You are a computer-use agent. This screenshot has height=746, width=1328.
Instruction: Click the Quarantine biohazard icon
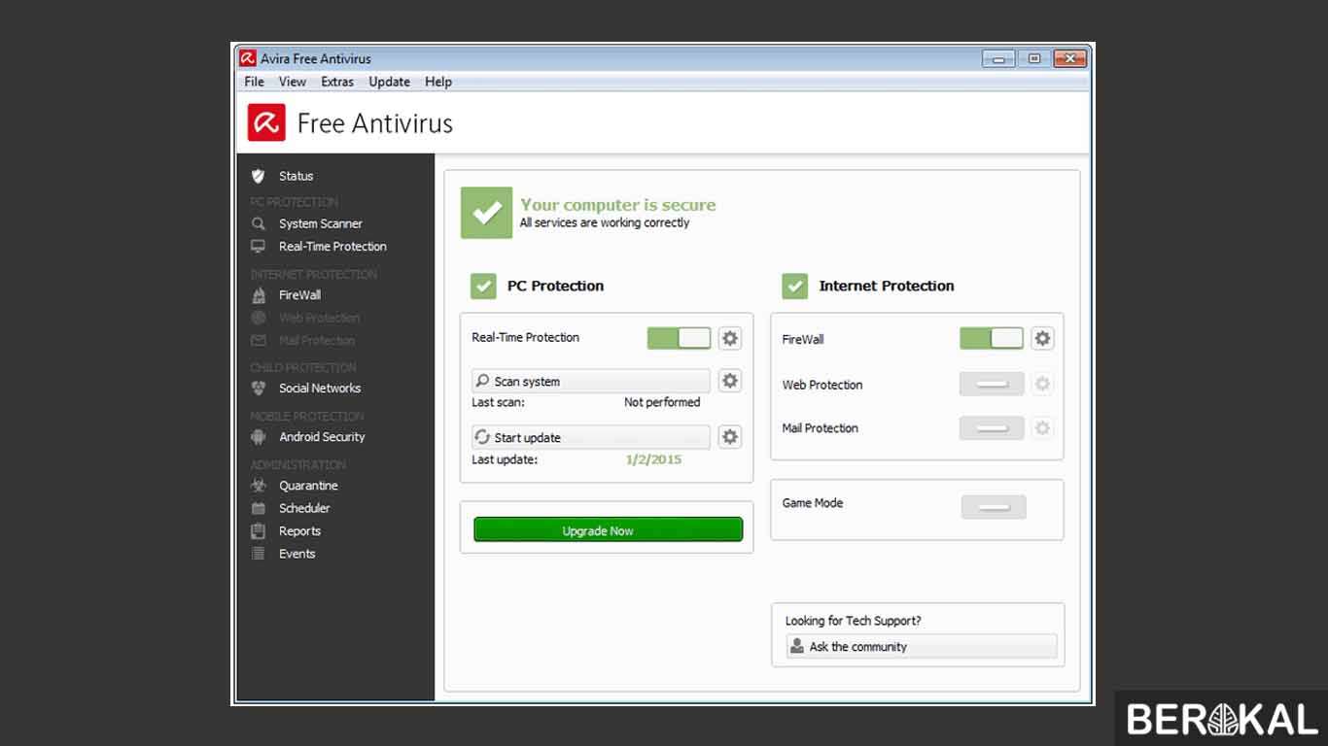tap(258, 486)
